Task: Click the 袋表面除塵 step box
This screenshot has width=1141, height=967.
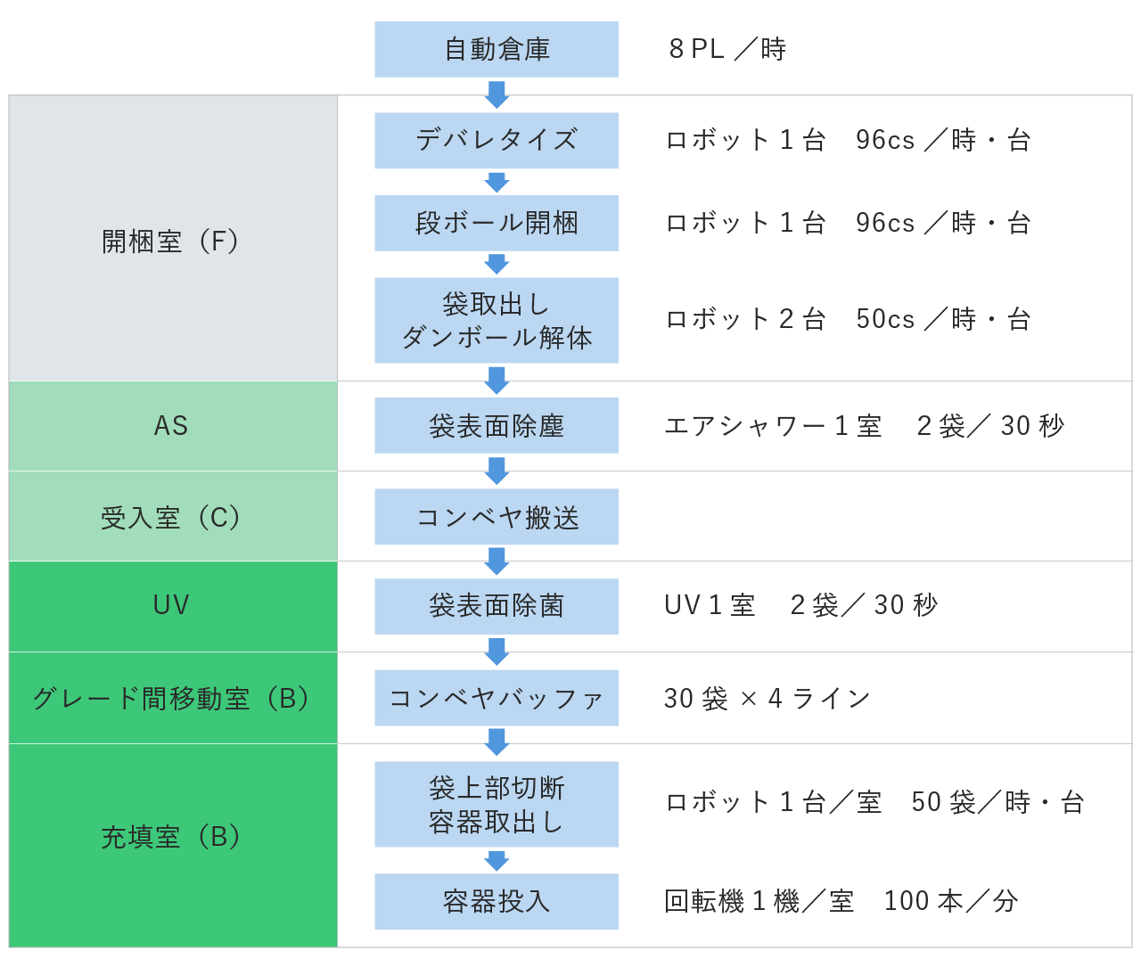Action: (497, 425)
